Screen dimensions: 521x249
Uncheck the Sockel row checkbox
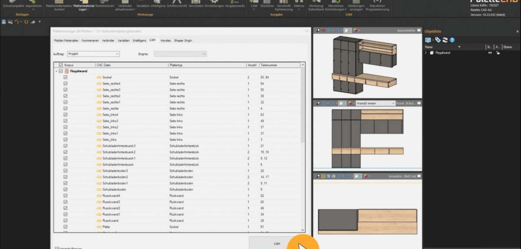coord(65,77)
